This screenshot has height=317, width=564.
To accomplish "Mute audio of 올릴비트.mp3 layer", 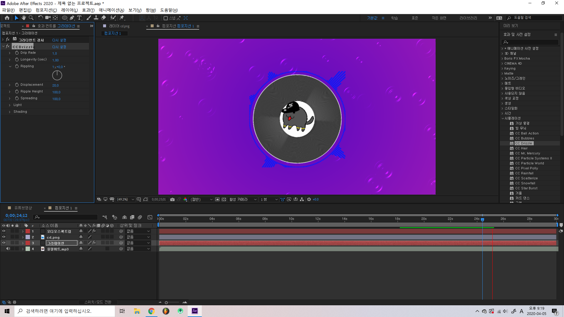I will pos(8,249).
